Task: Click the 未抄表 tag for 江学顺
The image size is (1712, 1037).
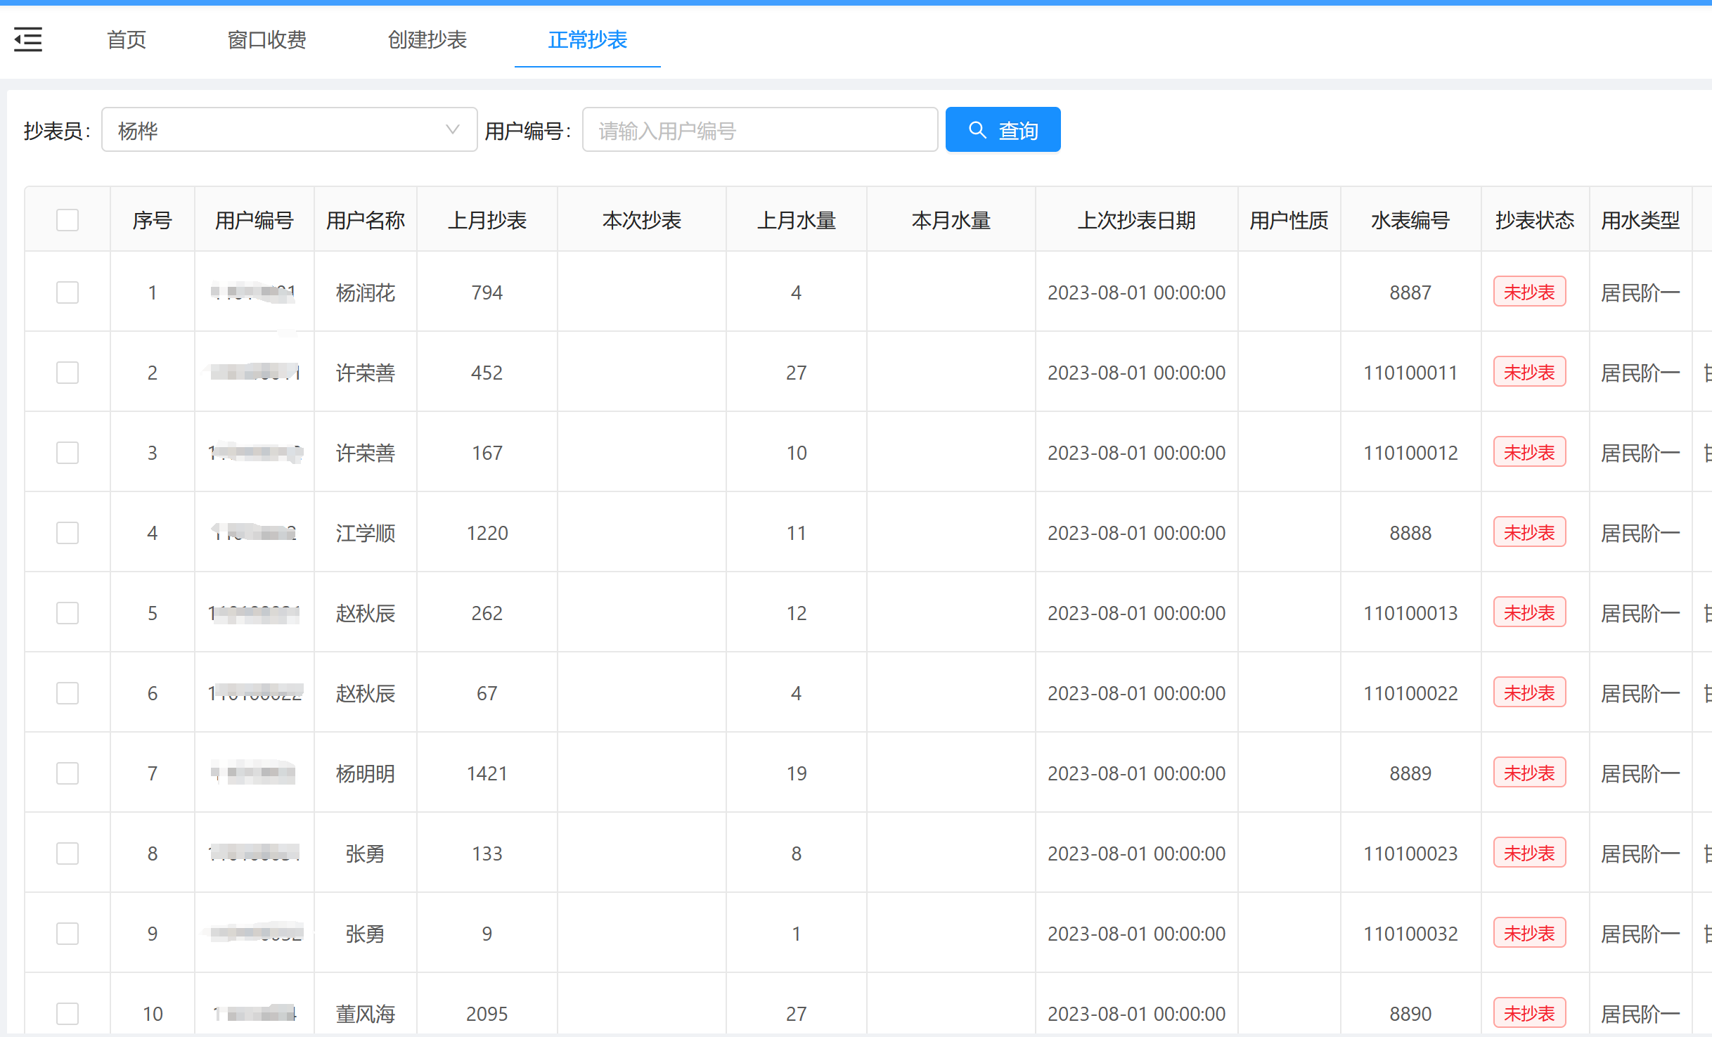Action: tap(1530, 532)
